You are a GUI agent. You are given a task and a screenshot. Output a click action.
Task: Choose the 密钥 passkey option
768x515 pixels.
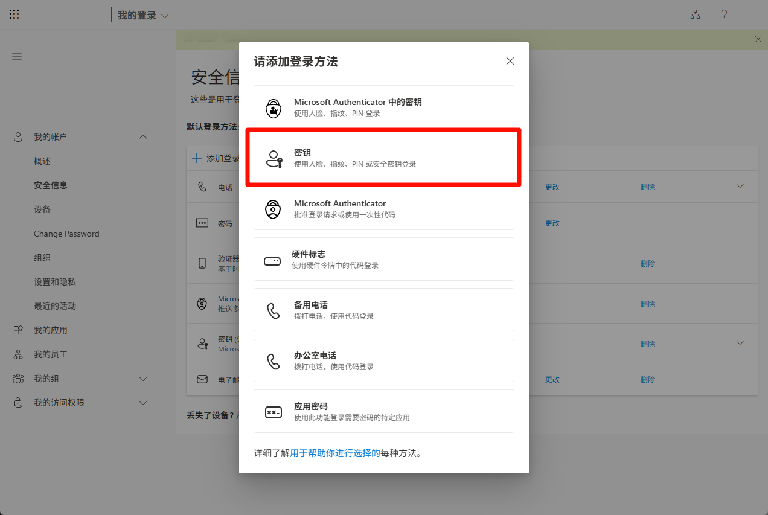coord(384,158)
